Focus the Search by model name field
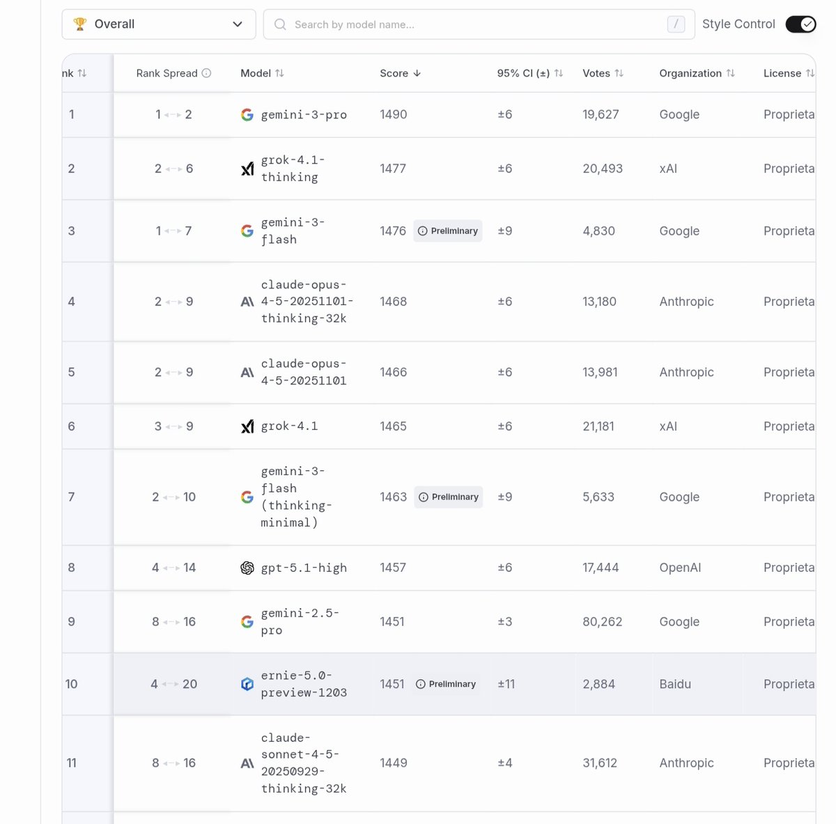Image resolution: width=836 pixels, height=824 pixels. (479, 24)
